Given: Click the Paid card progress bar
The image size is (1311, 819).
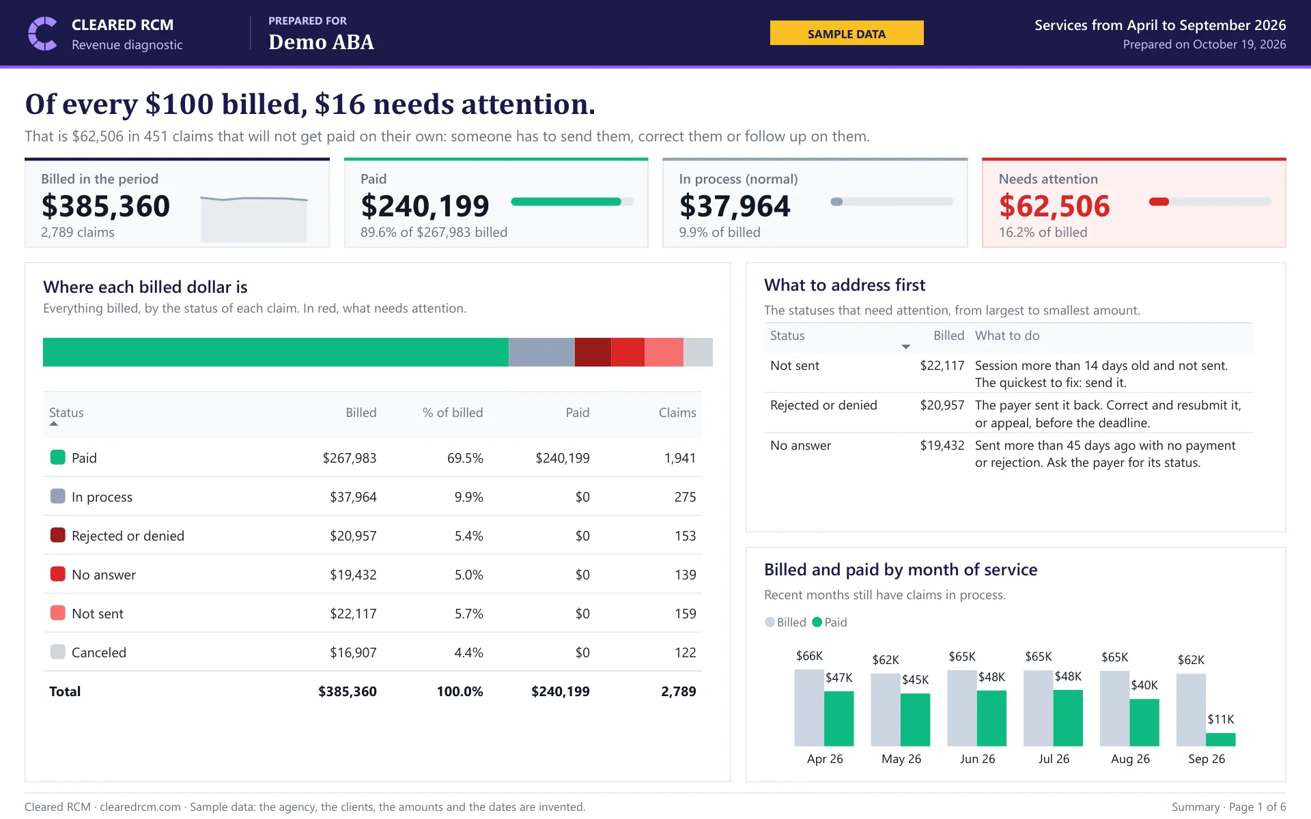Looking at the screenshot, I should click(x=572, y=201).
